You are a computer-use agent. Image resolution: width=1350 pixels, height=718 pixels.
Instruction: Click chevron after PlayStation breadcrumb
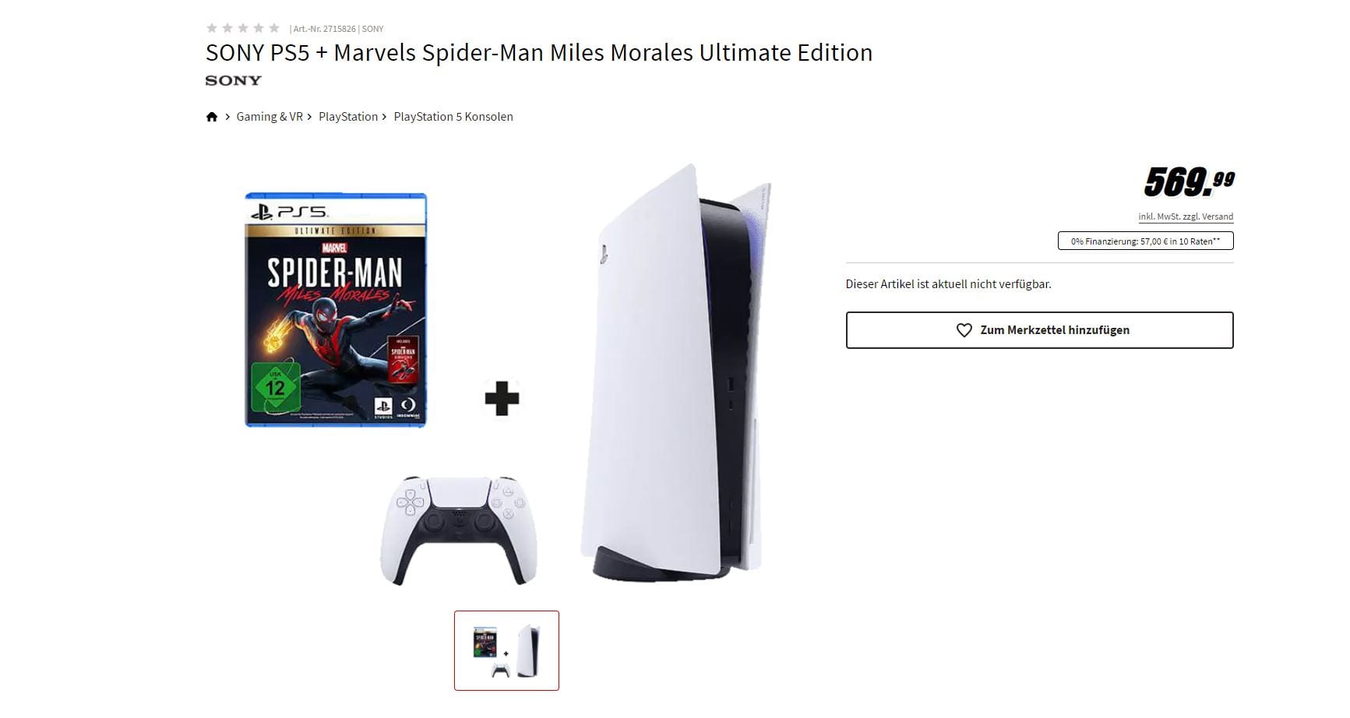[384, 117]
